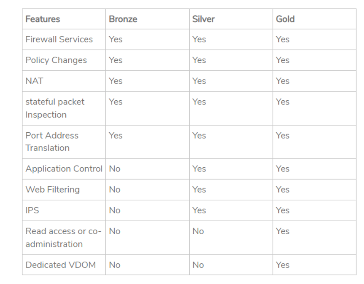This screenshot has width=364, height=284.
Task: Click the Features column header
Action: (x=43, y=19)
